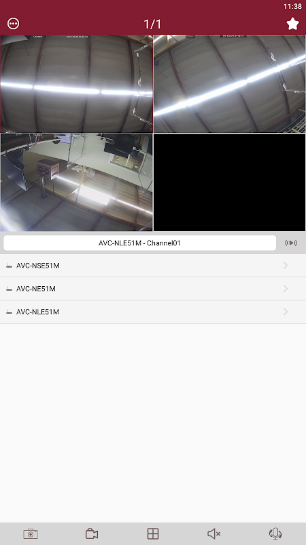Tap the 1/1 page indicator
The image size is (306, 545).
pos(152,24)
